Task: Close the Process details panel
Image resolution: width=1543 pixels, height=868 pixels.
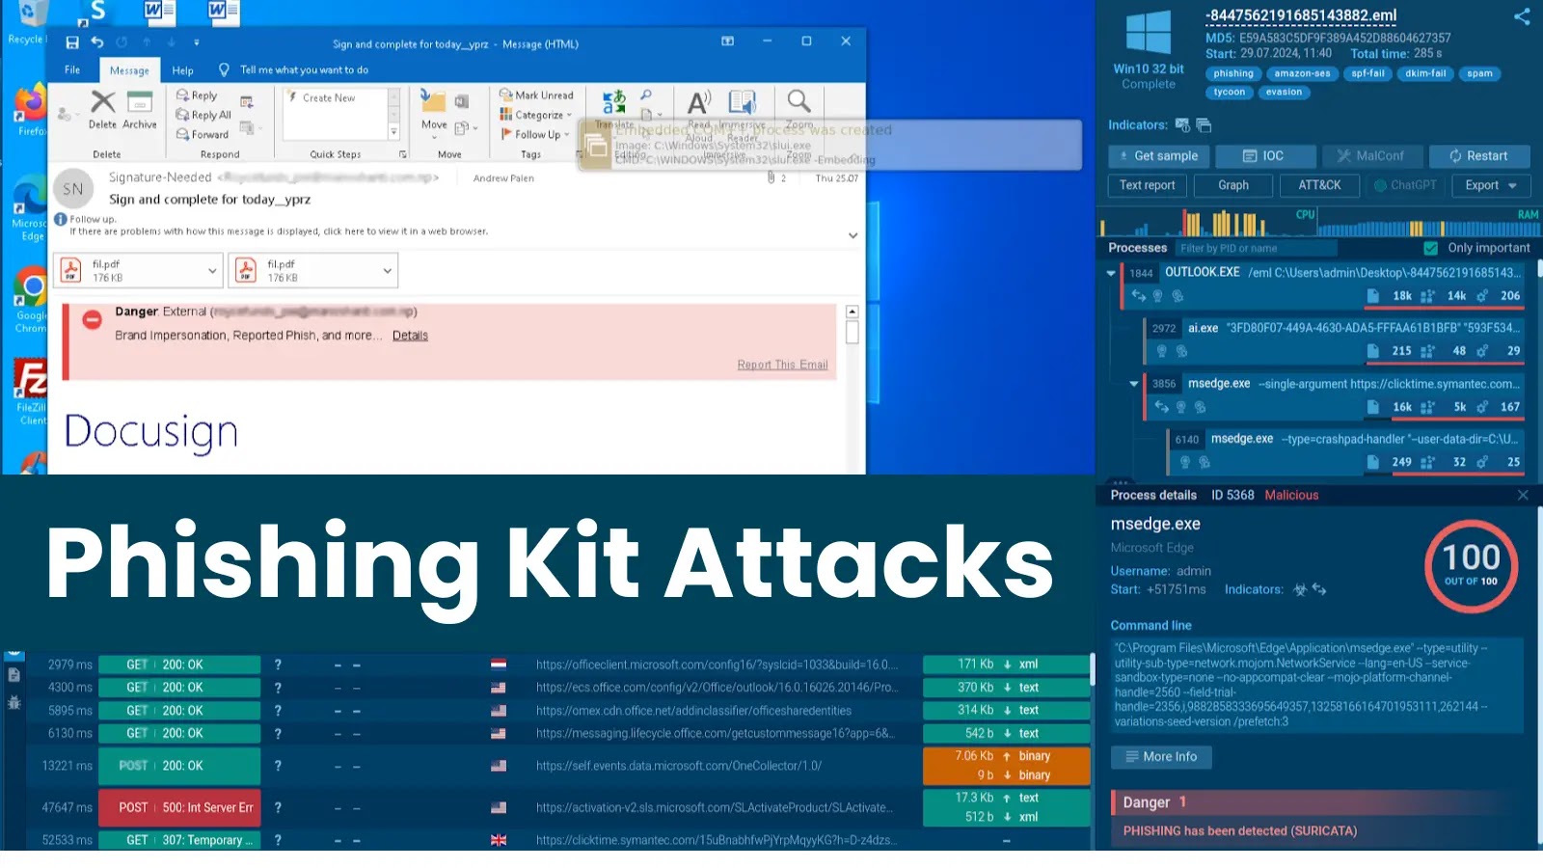Action: 1523,495
